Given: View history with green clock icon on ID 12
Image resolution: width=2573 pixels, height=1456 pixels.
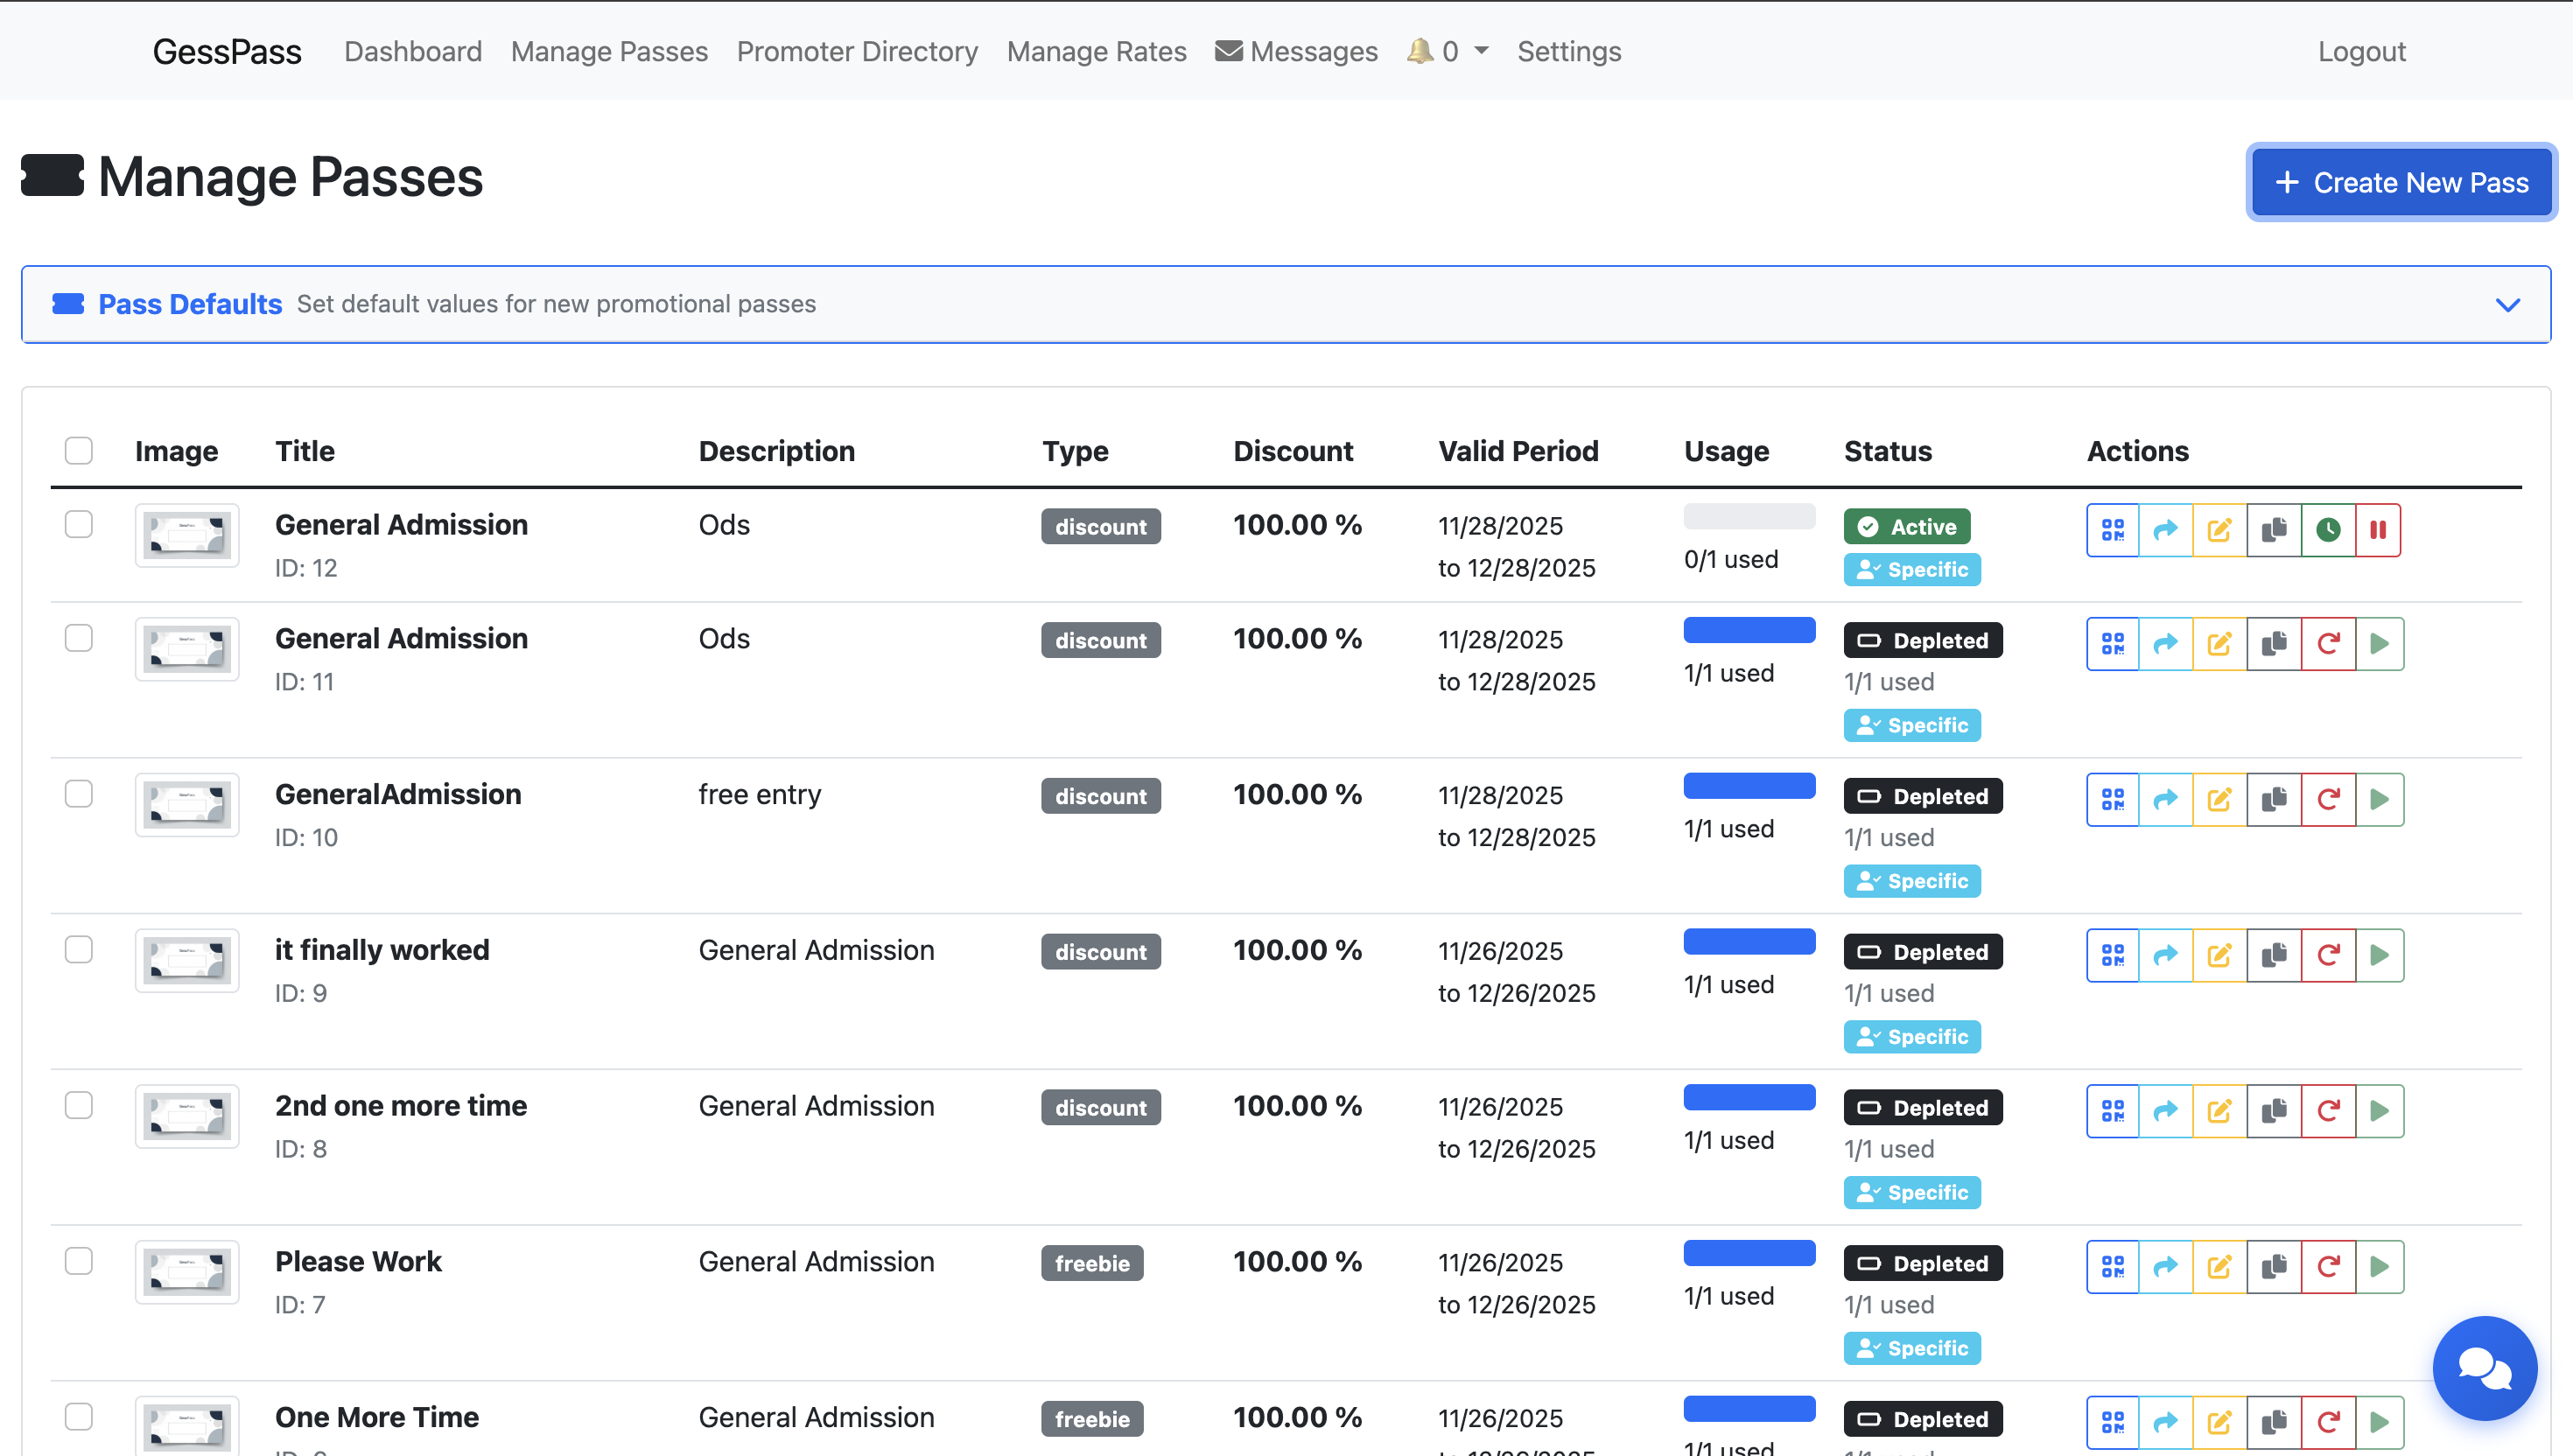Looking at the screenshot, I should point(2328,530).
